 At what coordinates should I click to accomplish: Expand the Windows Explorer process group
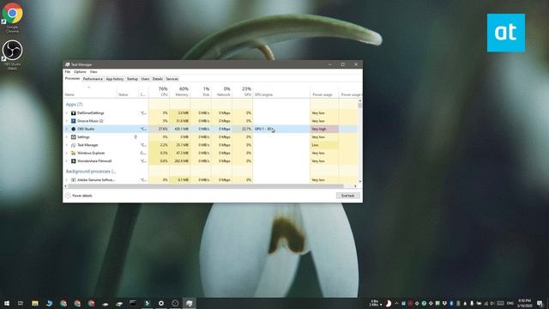[67, 153]
